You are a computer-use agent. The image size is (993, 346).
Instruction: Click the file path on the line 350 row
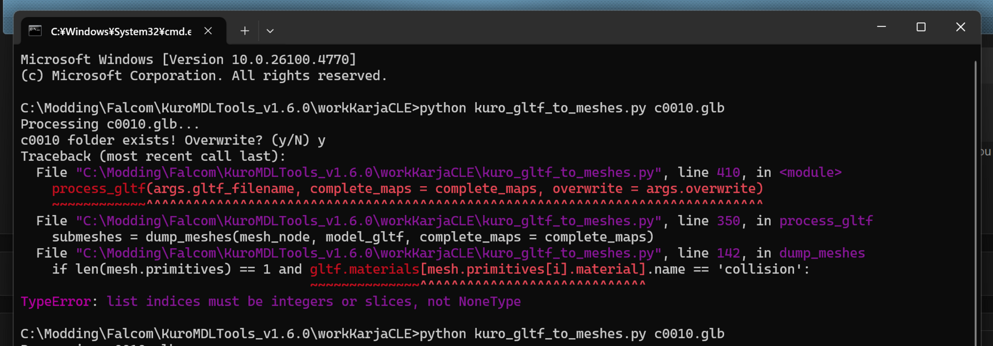point(368,221)
